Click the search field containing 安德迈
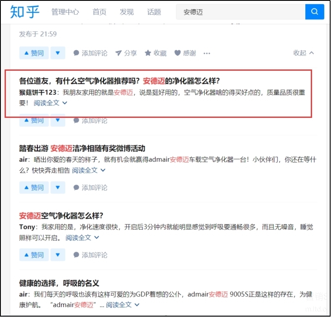 coord(240,12)
